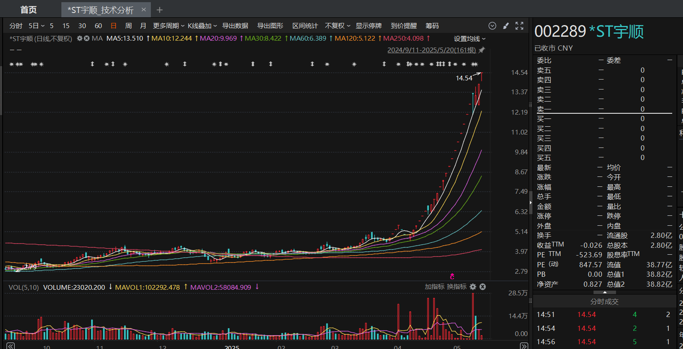Click 换指标 to change indicator

[x=456, y=287]
